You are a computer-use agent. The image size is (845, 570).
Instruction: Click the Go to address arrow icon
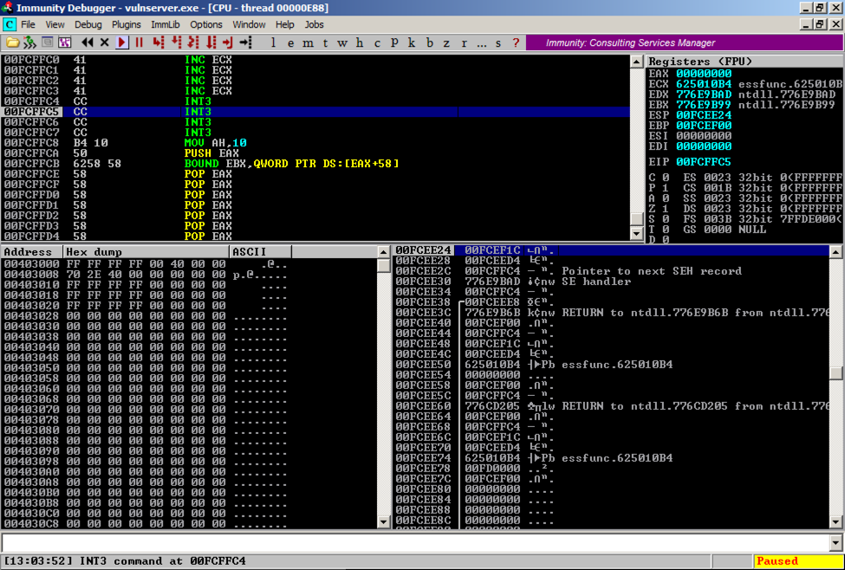tap(246, 42)
